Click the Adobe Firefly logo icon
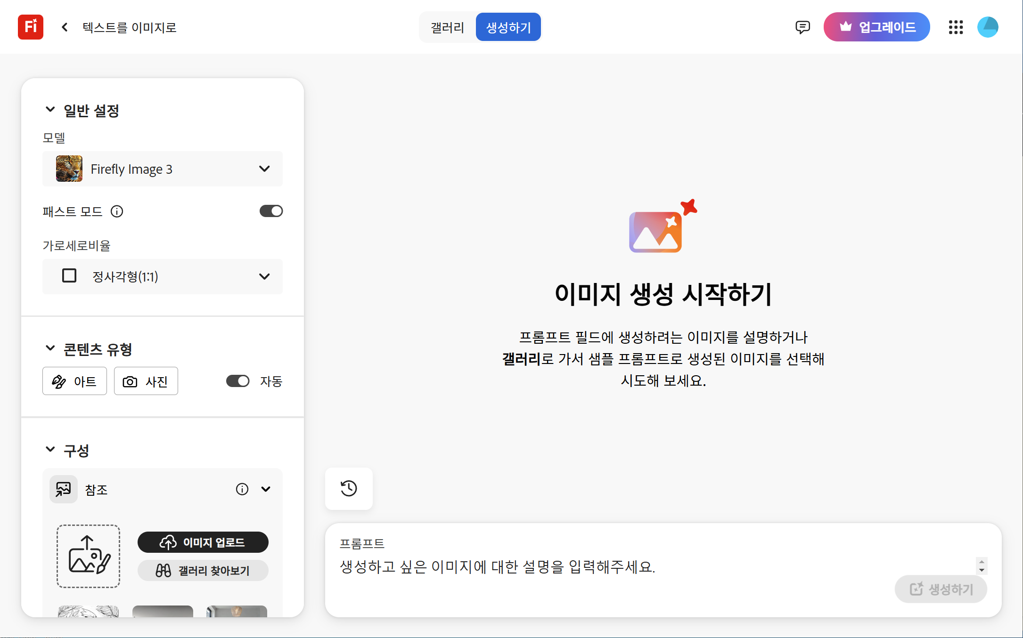Screen dimensions: 1023x638 click(31, 27)
